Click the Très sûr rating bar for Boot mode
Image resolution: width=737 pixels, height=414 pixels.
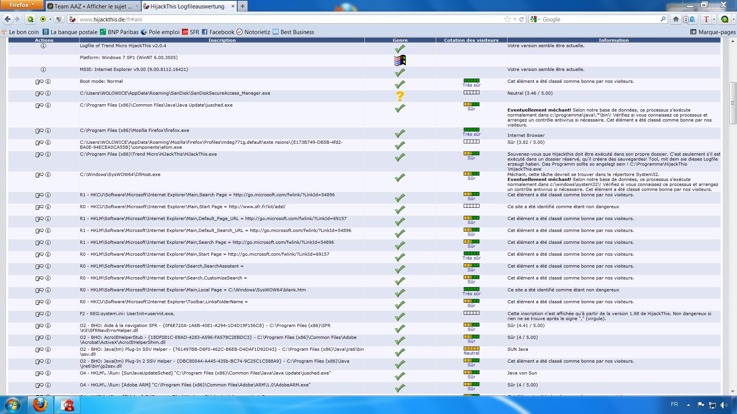pyautogui.click(x=471, y=81)
